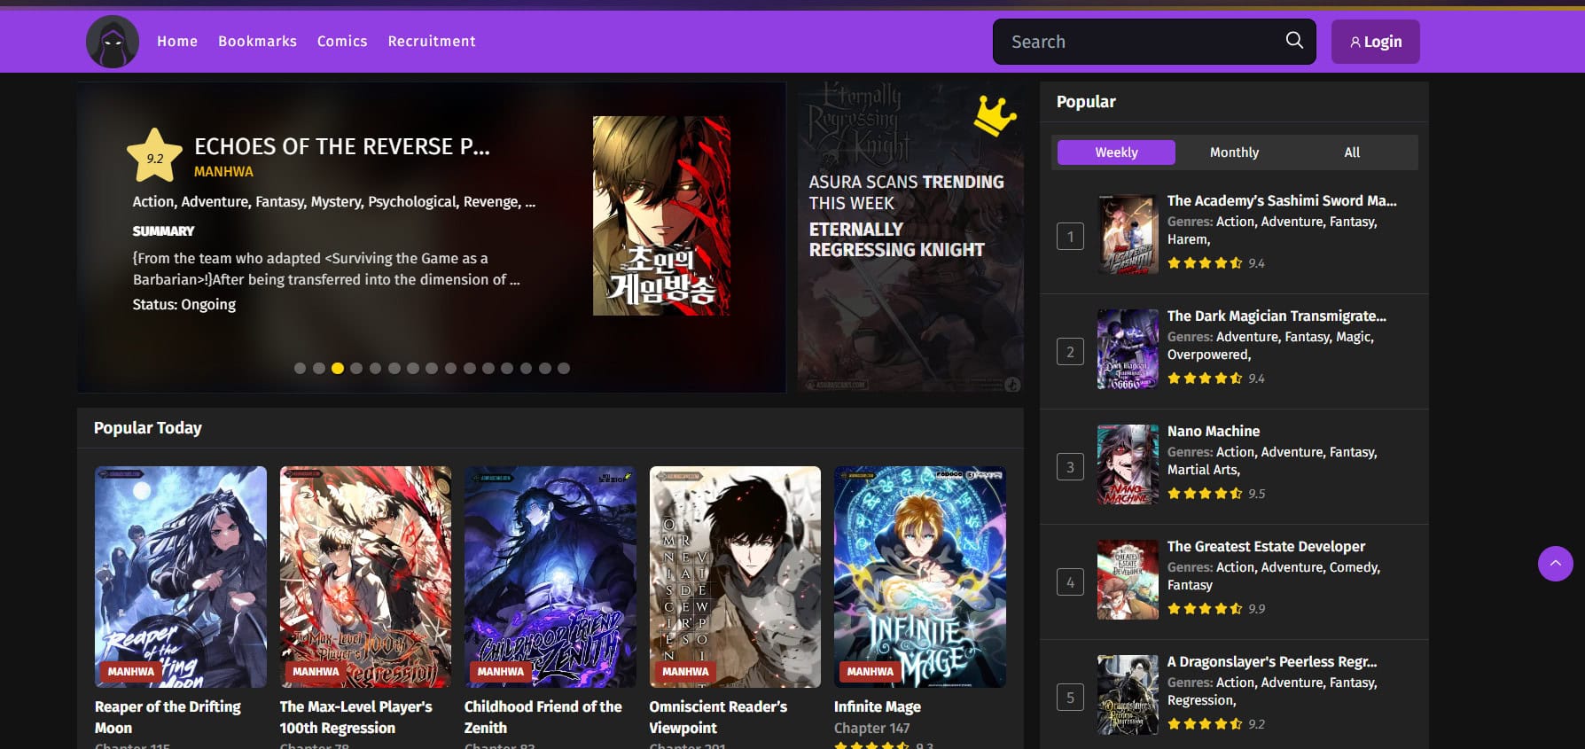Click the scroll-to-top arrow button
This screenshot has height=749, width=1585.
[x=1555, y=564]
